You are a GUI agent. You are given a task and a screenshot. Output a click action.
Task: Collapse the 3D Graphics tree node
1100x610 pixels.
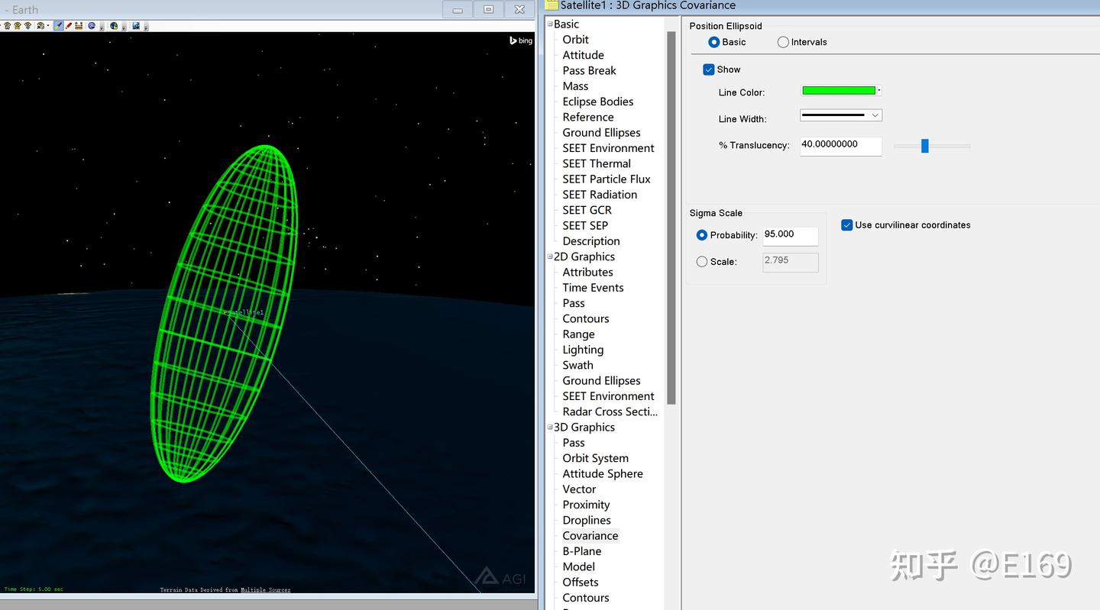pos(550,427)
